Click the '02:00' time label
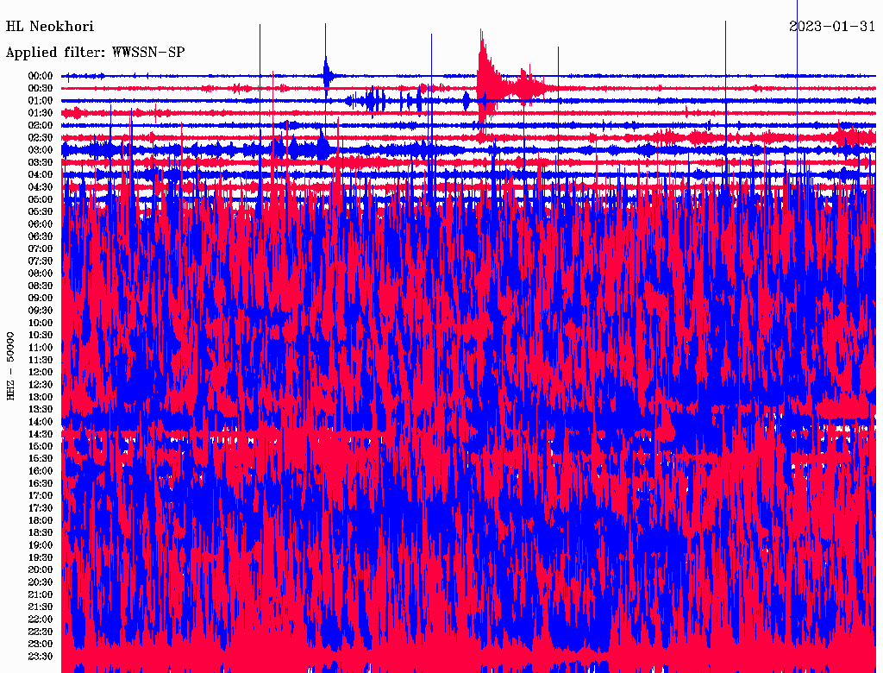883x673 pixels. click(x=41, y=126)
